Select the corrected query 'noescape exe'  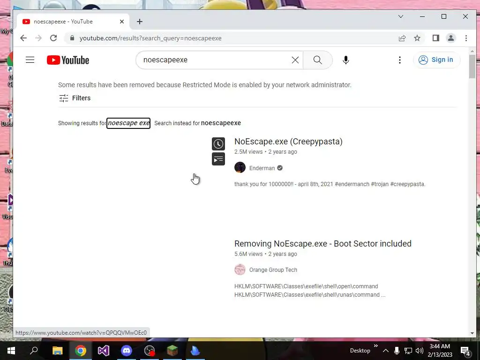128,123
